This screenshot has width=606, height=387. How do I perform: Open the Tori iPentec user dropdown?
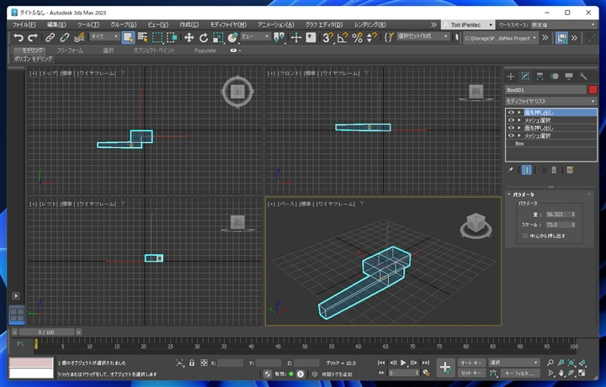tap(468, 24)
